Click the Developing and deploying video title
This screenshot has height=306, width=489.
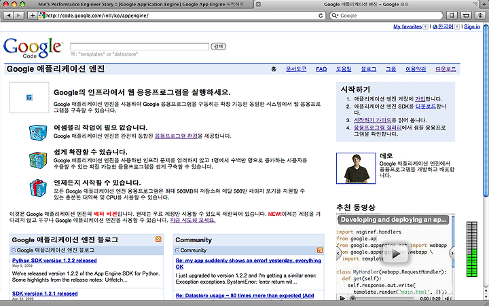393,220
